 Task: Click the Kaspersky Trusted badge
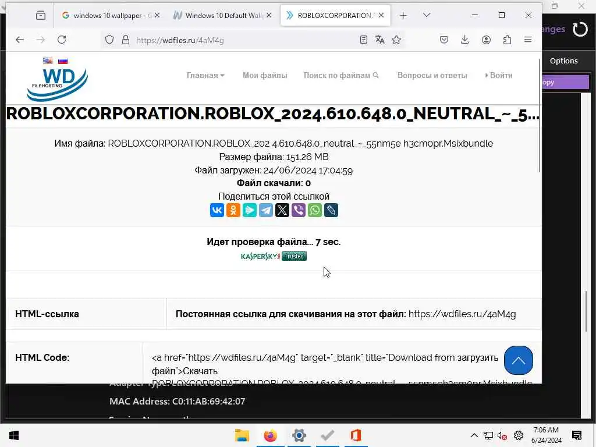(274, 256)
